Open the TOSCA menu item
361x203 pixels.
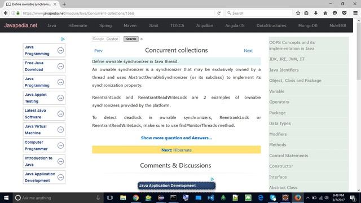click(177, 25)
